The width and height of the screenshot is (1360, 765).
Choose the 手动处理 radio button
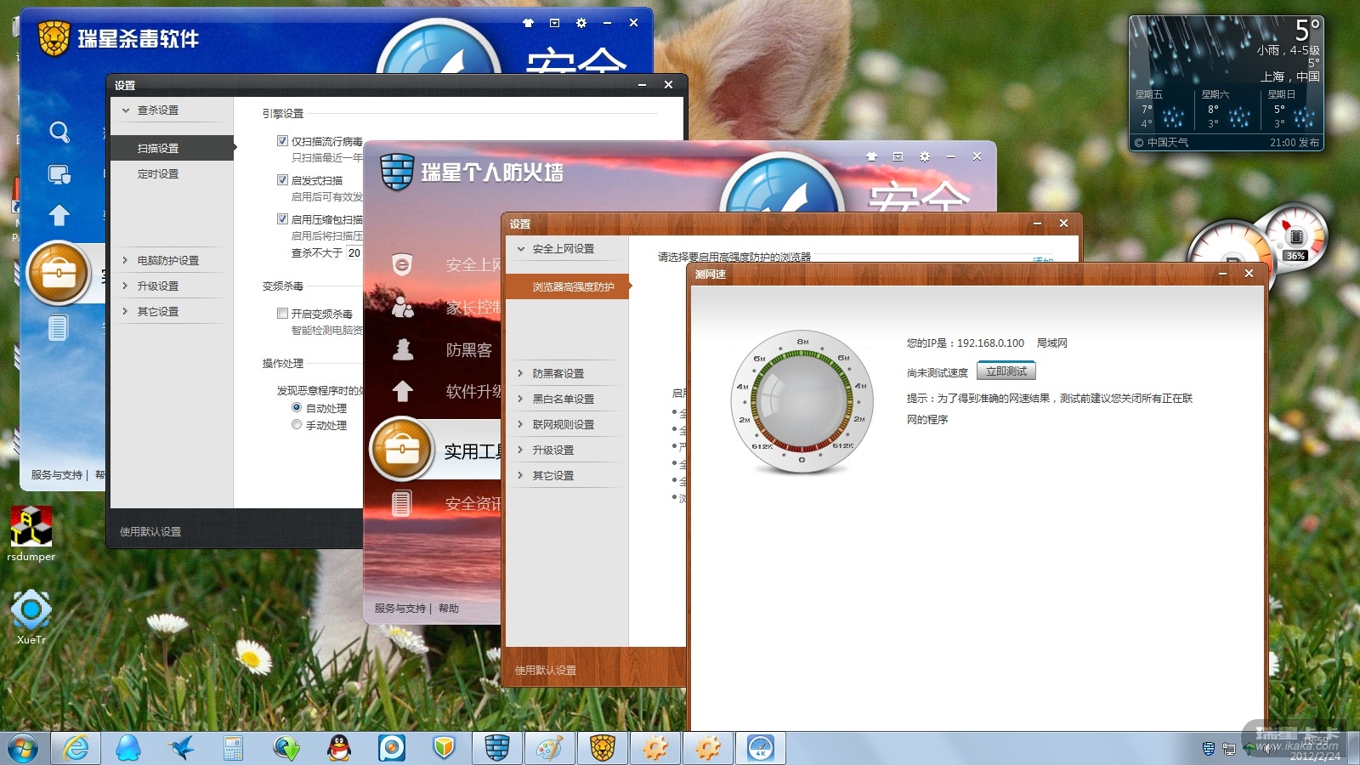297,425
